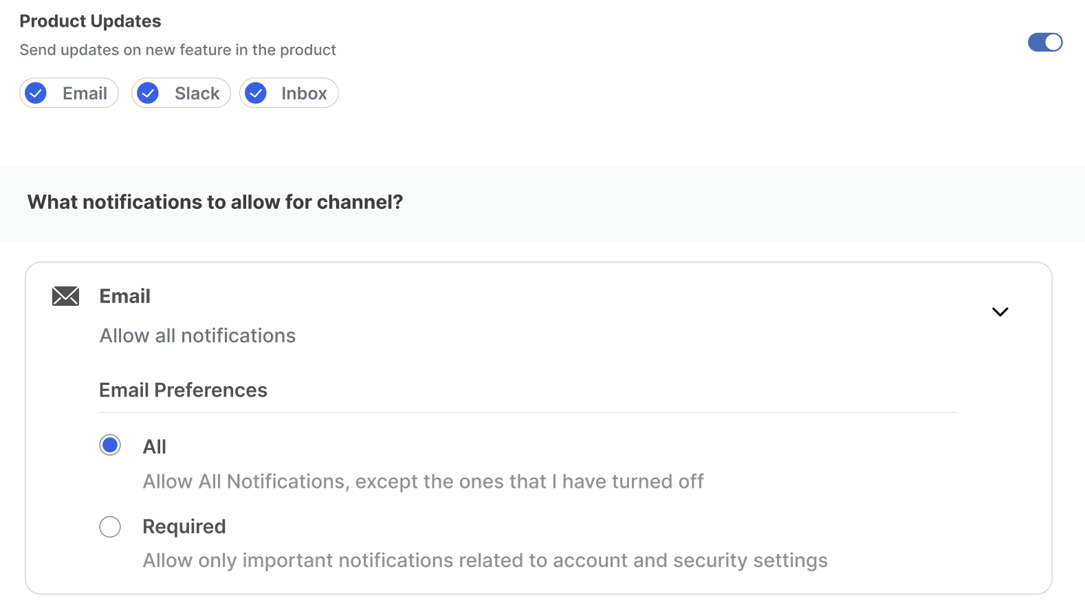1085x613 pixels.
Task: Click the "Allow only important notifications…" description text
Action: (485, 561)
